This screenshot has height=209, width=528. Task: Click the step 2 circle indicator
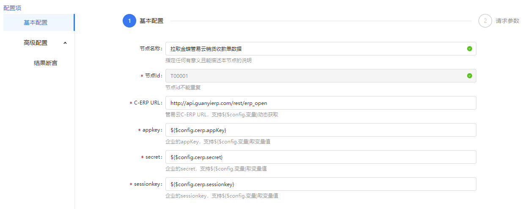[485, 21]
